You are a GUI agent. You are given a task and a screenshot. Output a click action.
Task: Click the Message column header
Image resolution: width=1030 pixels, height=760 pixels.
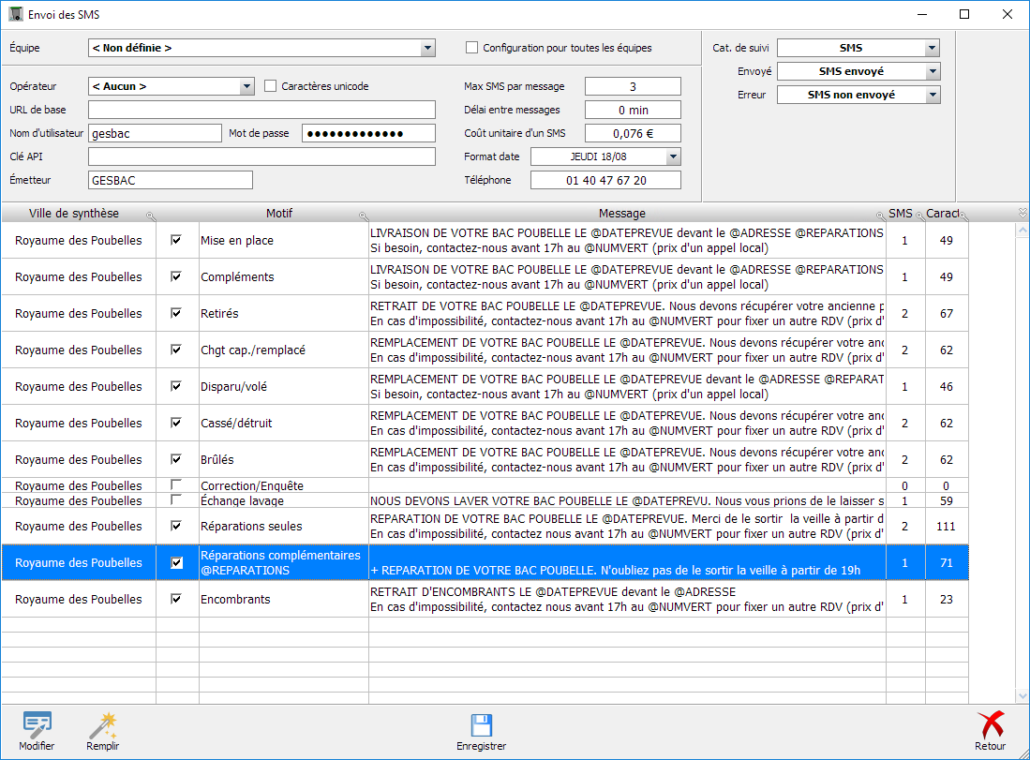point(621,214)
